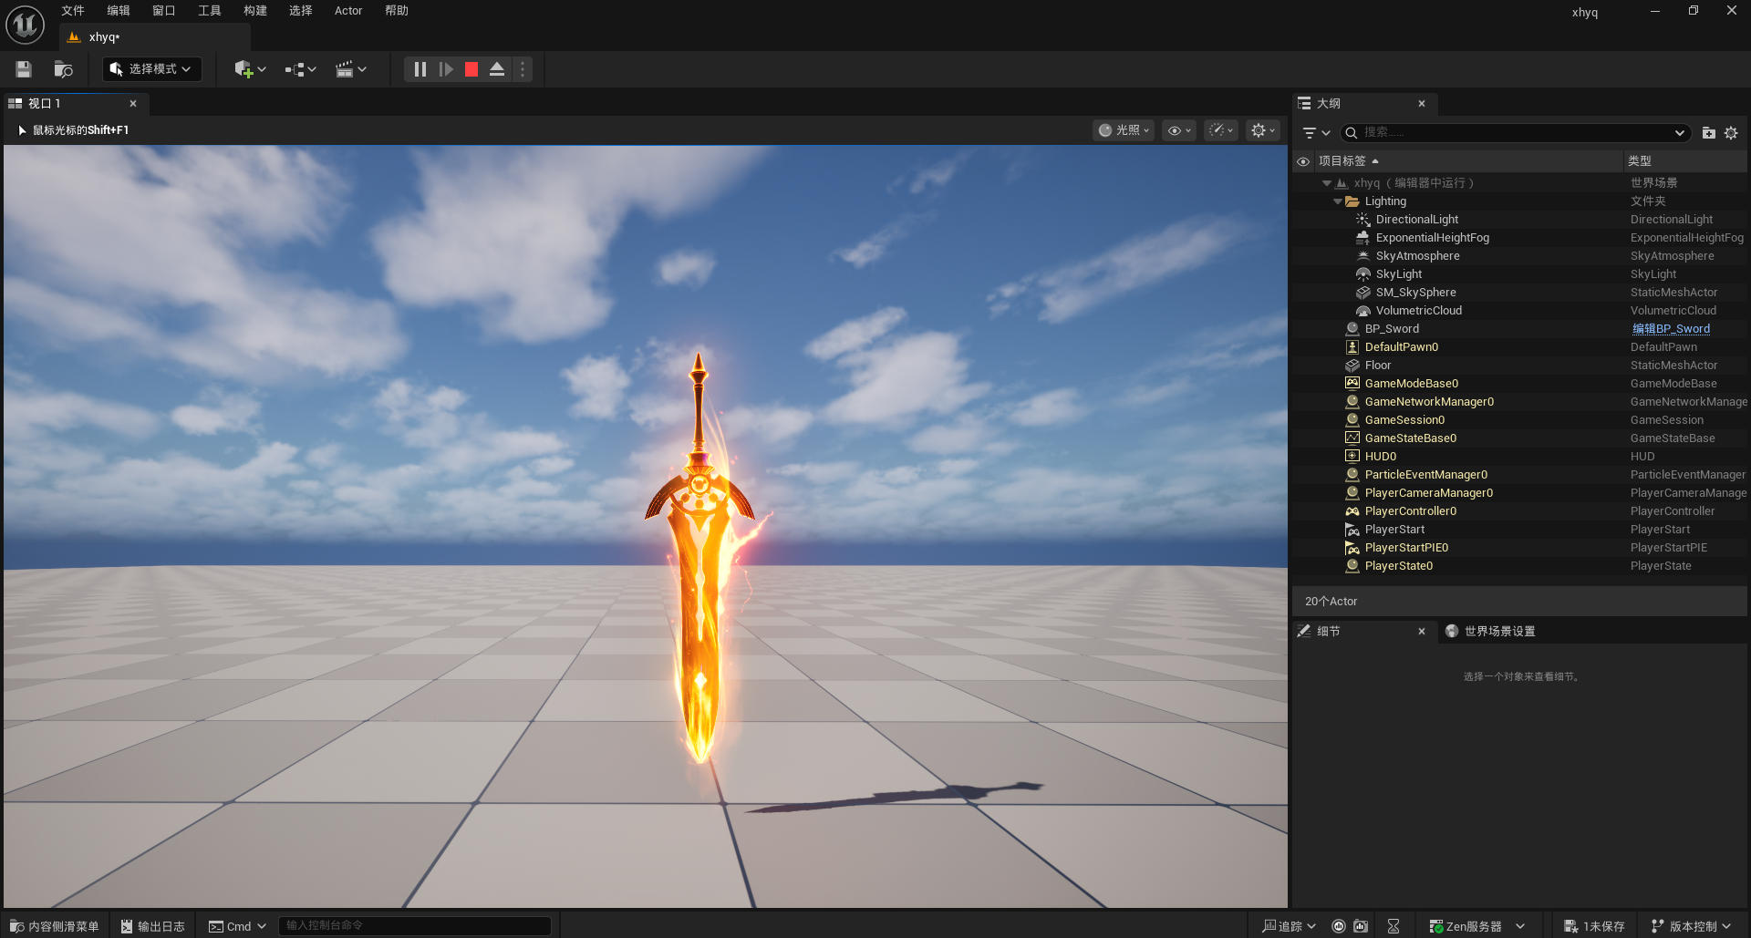1751x938 pixels.
Task: Open the add content cube-plus dropdown
Action: [250, 69]
